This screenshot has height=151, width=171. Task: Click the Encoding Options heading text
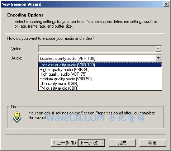(25, 15)
